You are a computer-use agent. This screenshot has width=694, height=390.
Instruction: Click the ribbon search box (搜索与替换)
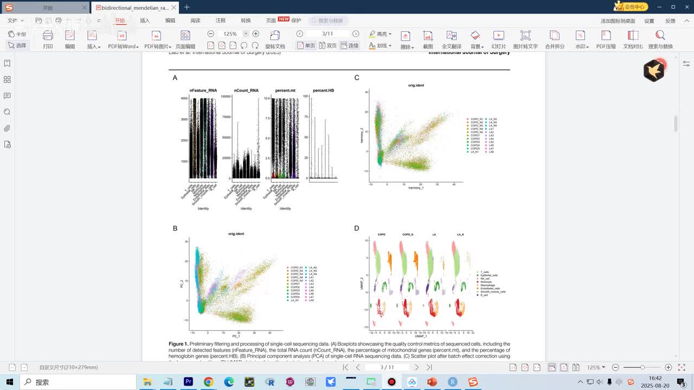pyautogui.click(x=329, y=21)
